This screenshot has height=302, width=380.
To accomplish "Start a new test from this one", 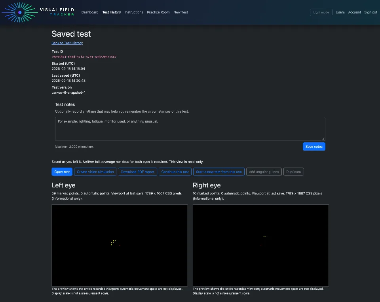I will click(x=218, y=172).
